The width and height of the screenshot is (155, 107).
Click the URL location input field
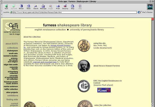point(75,12)
